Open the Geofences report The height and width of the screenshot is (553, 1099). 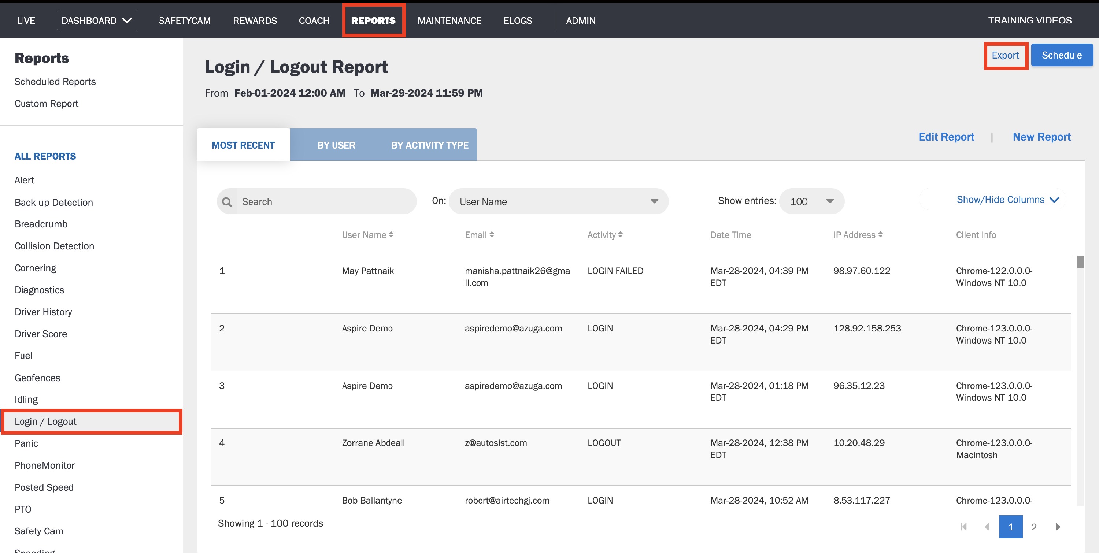click(x=37, y=378)
